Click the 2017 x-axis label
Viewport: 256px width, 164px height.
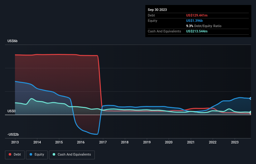[103, 142]
